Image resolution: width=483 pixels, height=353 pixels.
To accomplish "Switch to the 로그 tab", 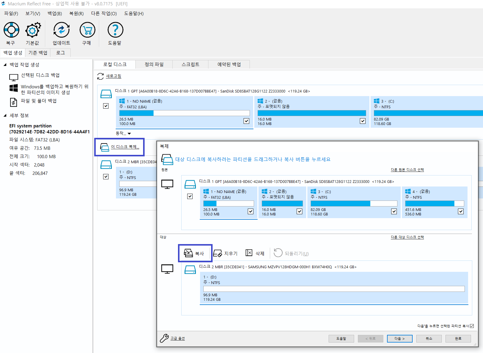I will 61,53.
